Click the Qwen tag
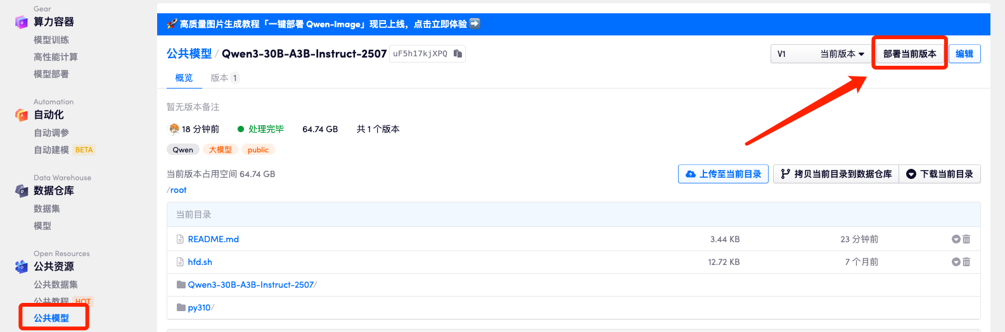This screenshot has height=332, width=1005. pos(183,150)
